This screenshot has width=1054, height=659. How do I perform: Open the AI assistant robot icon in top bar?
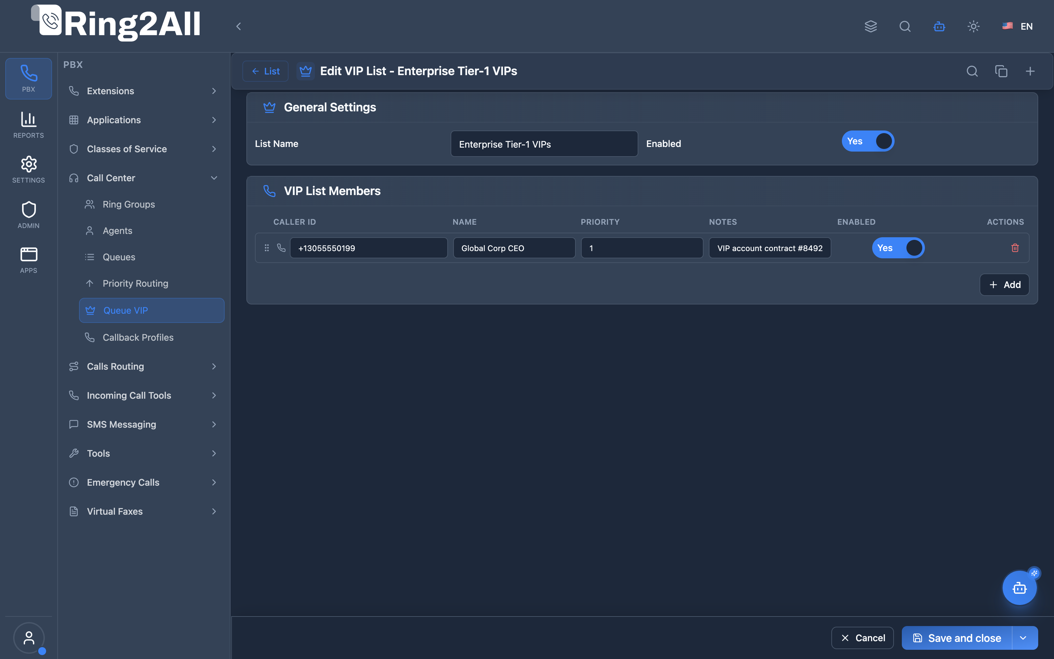click(939, 27)
